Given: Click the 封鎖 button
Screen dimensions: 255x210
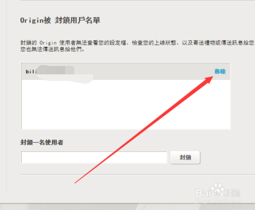Looking at the screenshot, I should [x=185, y=157].
